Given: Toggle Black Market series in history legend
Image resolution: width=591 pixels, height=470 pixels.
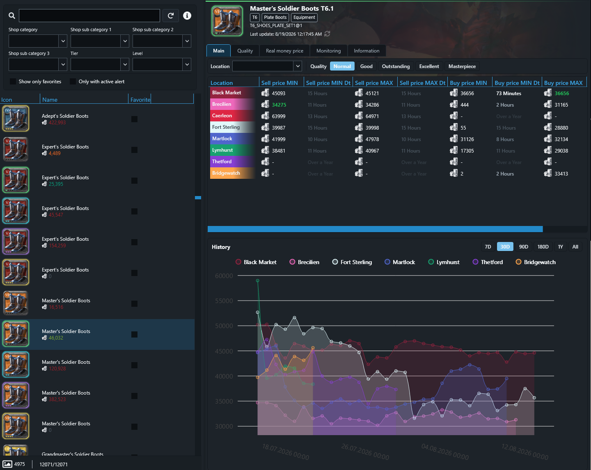Looking at the screenshot, I should pos(256,262).
